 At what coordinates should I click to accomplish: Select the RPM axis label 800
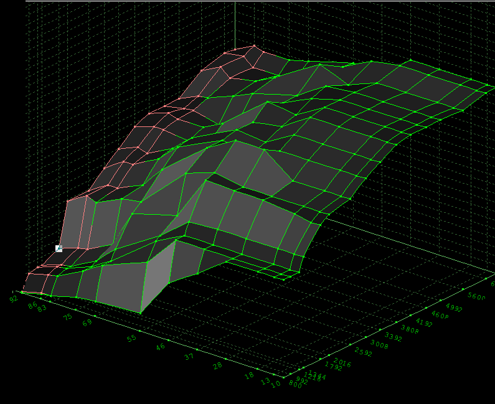(x=295, y=385)
